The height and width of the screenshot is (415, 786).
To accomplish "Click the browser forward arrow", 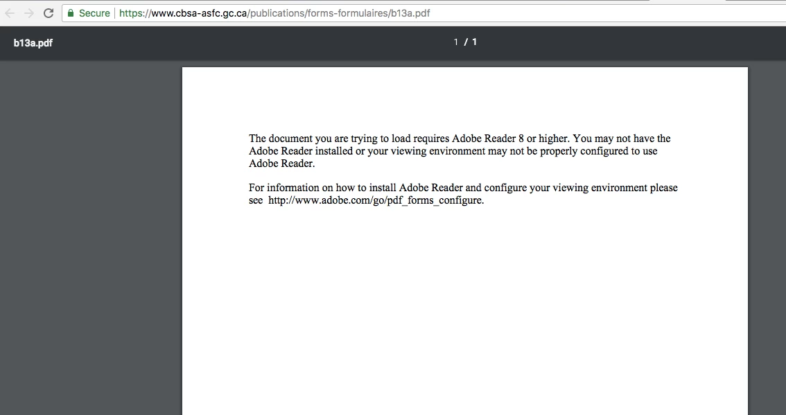I will point(29,14).
